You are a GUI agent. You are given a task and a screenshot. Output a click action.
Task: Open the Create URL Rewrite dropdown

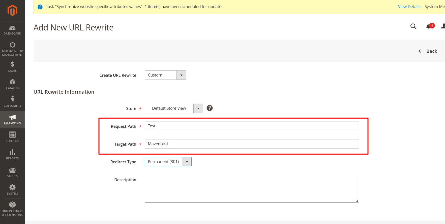pos(165,75)
